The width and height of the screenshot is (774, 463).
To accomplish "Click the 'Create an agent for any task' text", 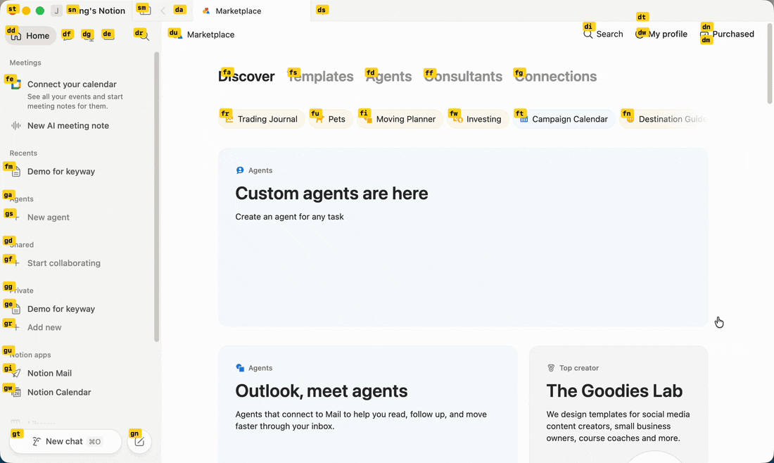I will 289,217.
